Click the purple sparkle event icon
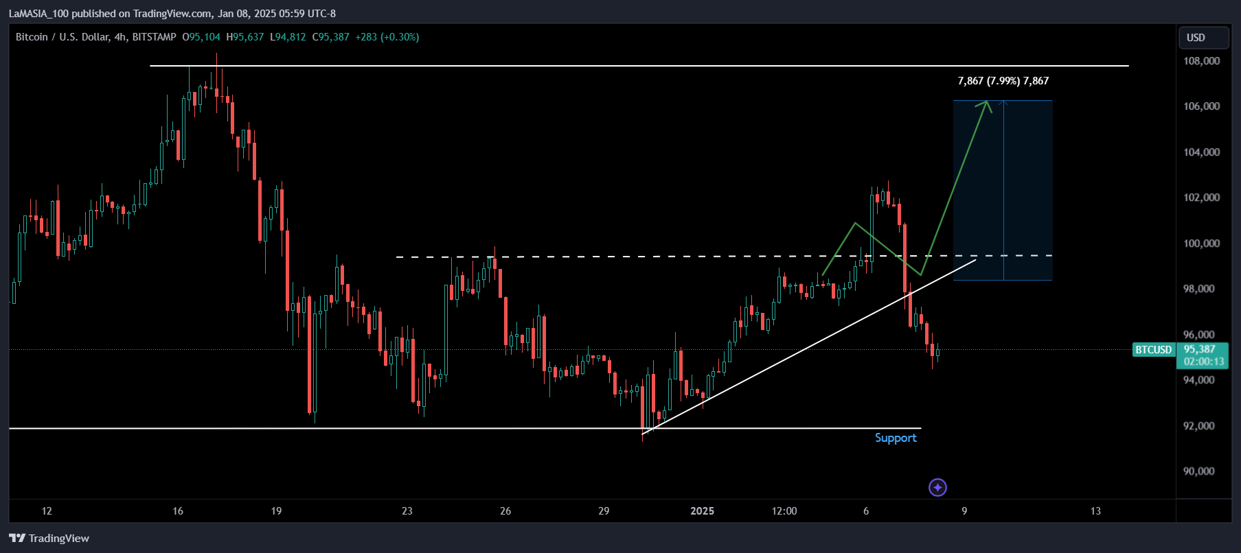Image resolution: width=1241 pixels, height=553 pixels. tap(937, 487)
